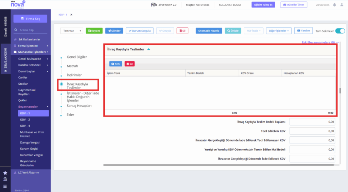
Task: Click the green Kaydet button
Action: 94,31
